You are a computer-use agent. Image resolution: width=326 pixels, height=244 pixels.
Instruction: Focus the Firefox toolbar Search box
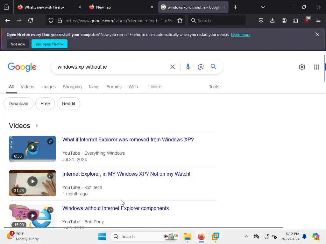click(217, 21)
